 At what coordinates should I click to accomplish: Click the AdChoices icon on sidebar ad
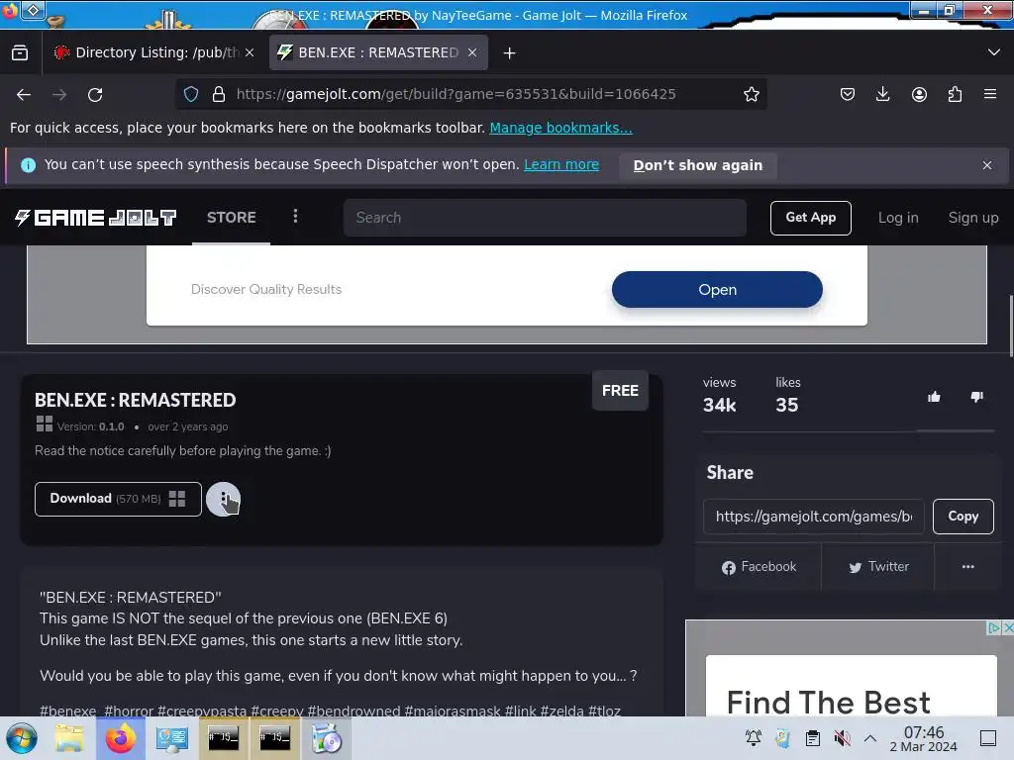994,627
